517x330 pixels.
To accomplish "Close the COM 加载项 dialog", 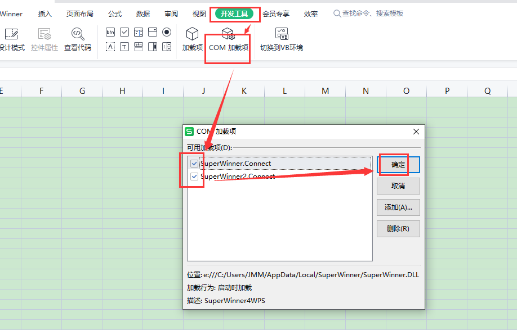I will pos(416,132).
